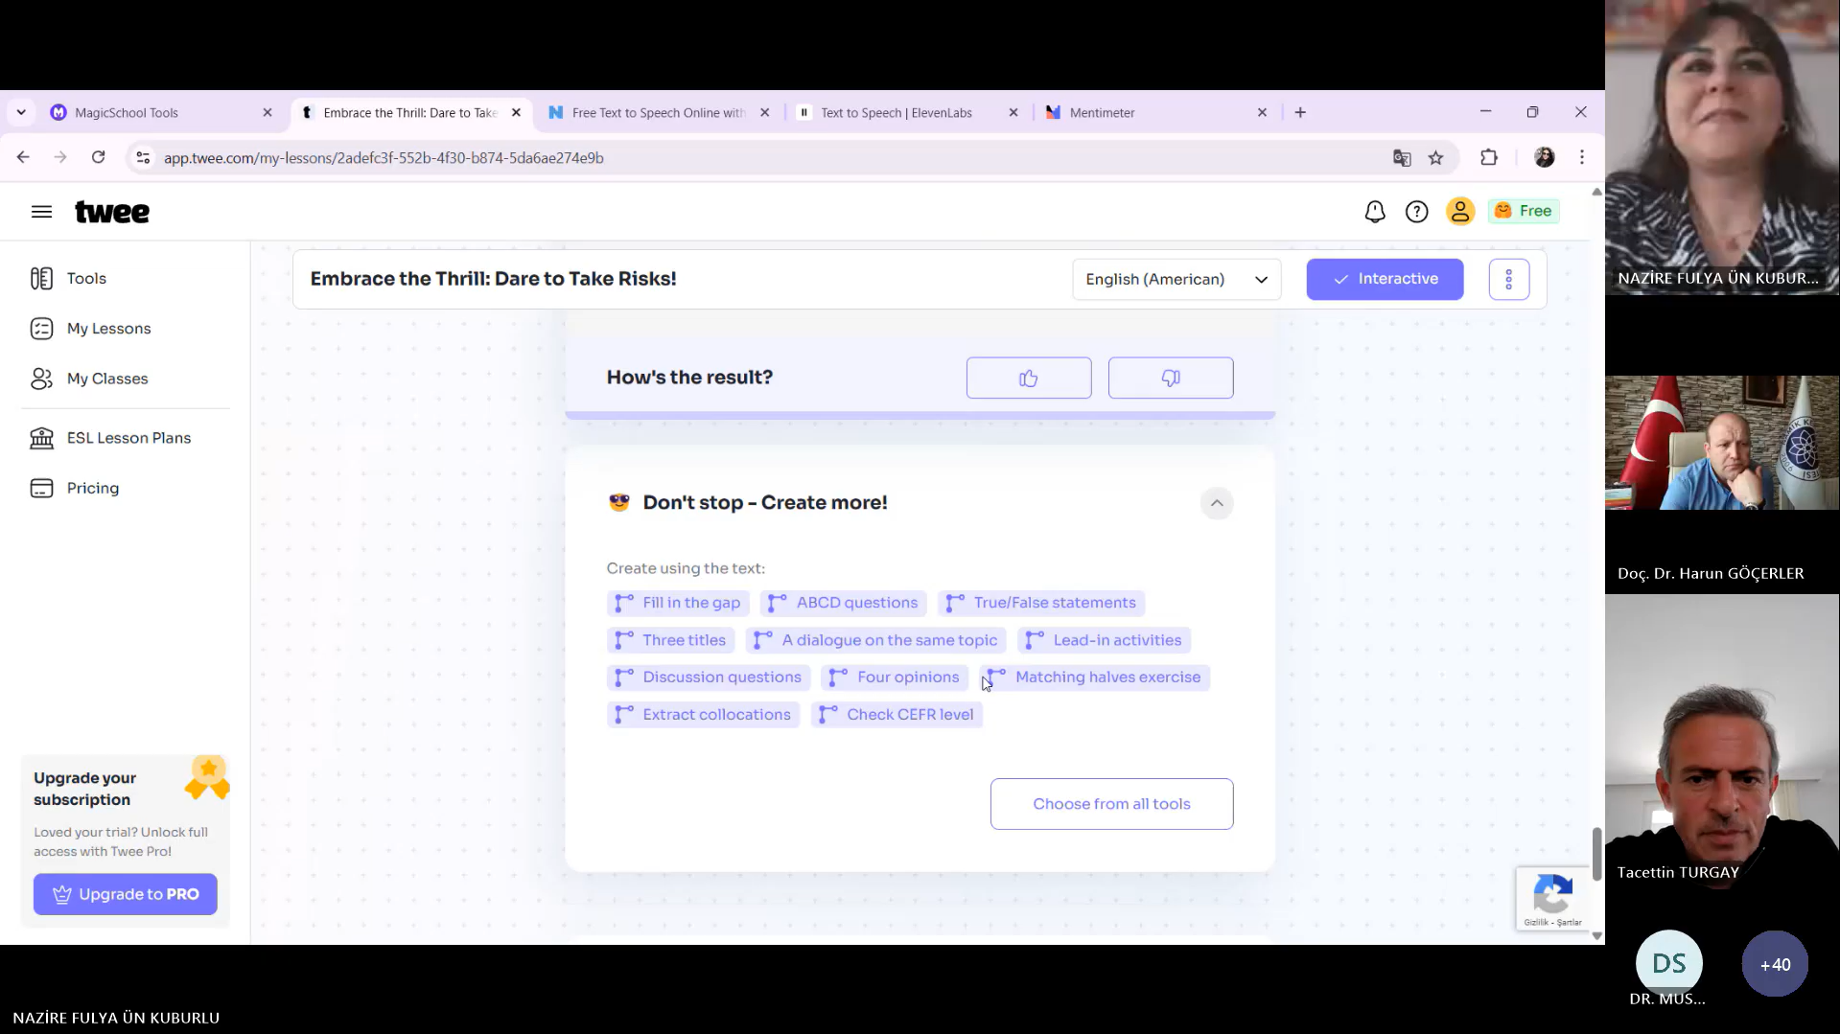Click the browser address bar URL
The width and height of the screenshot is (1840, 1034).
384,158
